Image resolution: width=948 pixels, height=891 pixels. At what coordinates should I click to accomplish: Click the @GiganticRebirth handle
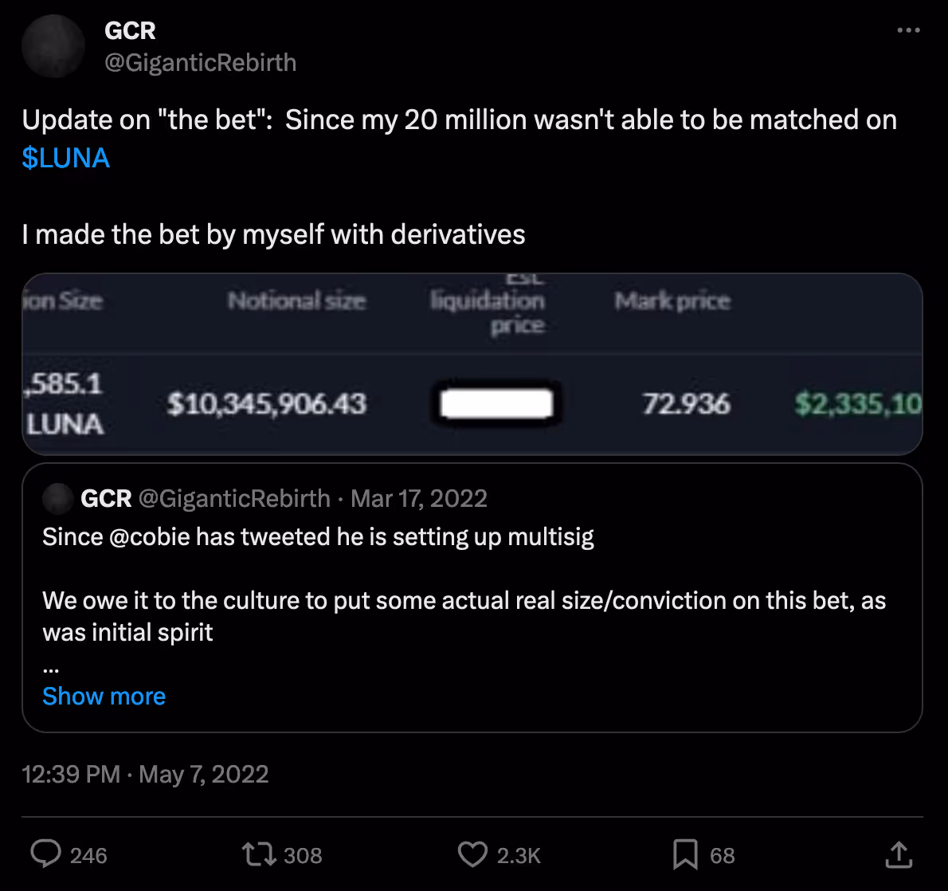tap(200, 62)
